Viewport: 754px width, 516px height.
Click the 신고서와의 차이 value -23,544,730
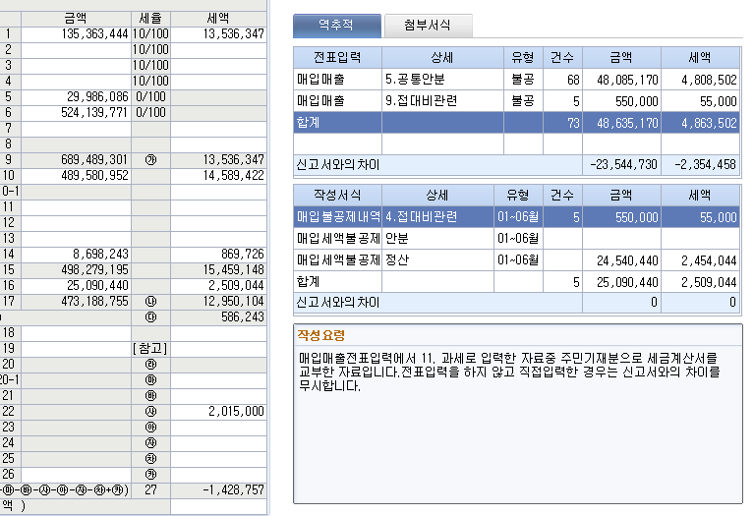(621, 165)
